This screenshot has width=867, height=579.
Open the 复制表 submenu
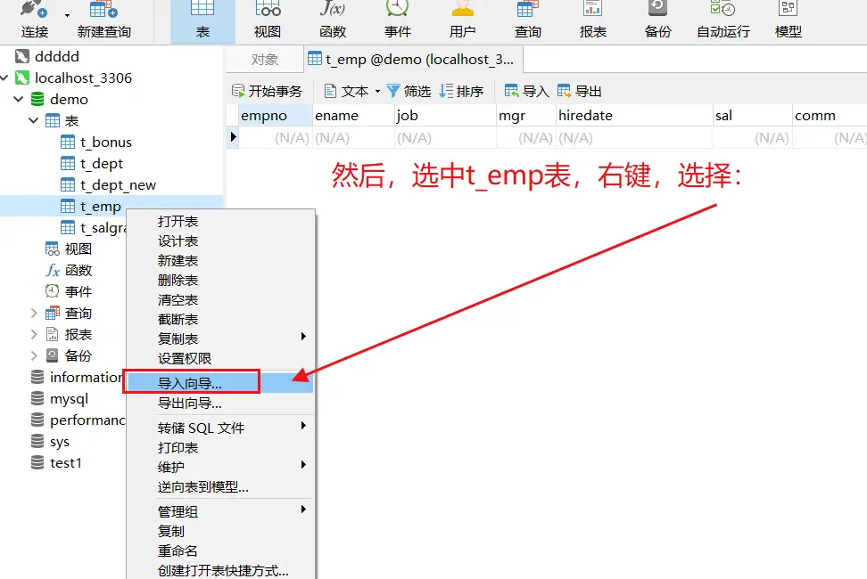220,338
